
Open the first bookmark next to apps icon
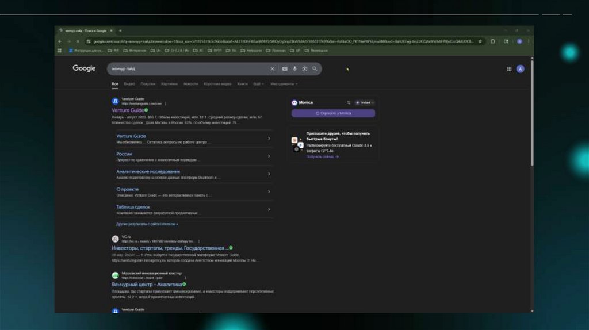point(86,51)
